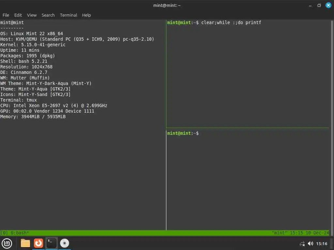Open the Edit menu

[18, 15]
